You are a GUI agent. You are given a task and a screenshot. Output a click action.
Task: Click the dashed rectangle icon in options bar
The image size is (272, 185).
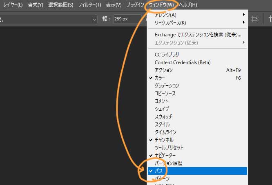pos(255,19)
